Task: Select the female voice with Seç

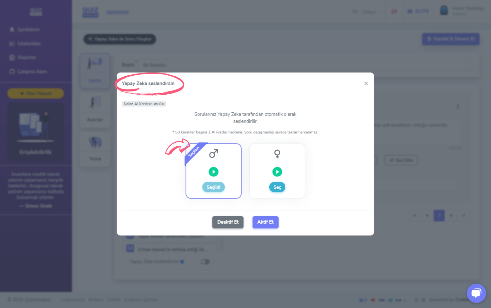Action: [277, 187]
